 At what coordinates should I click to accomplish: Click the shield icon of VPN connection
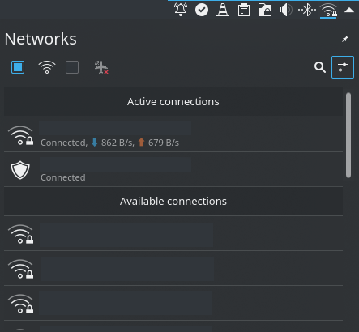pos(20,170)
